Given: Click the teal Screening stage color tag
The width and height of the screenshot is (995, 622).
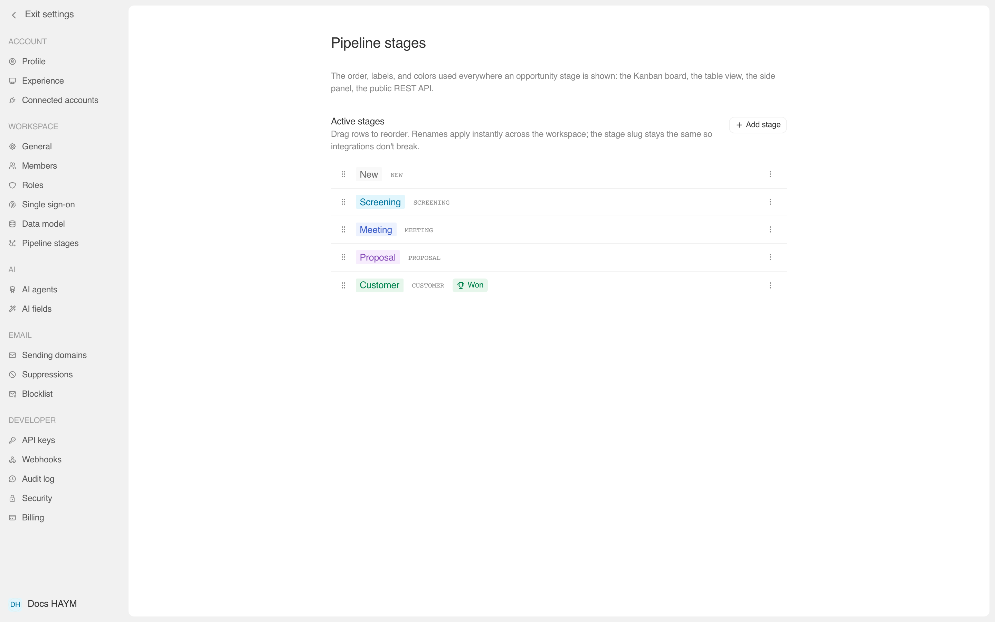Looking at the screenshot, I should click(x=380, y=202).
